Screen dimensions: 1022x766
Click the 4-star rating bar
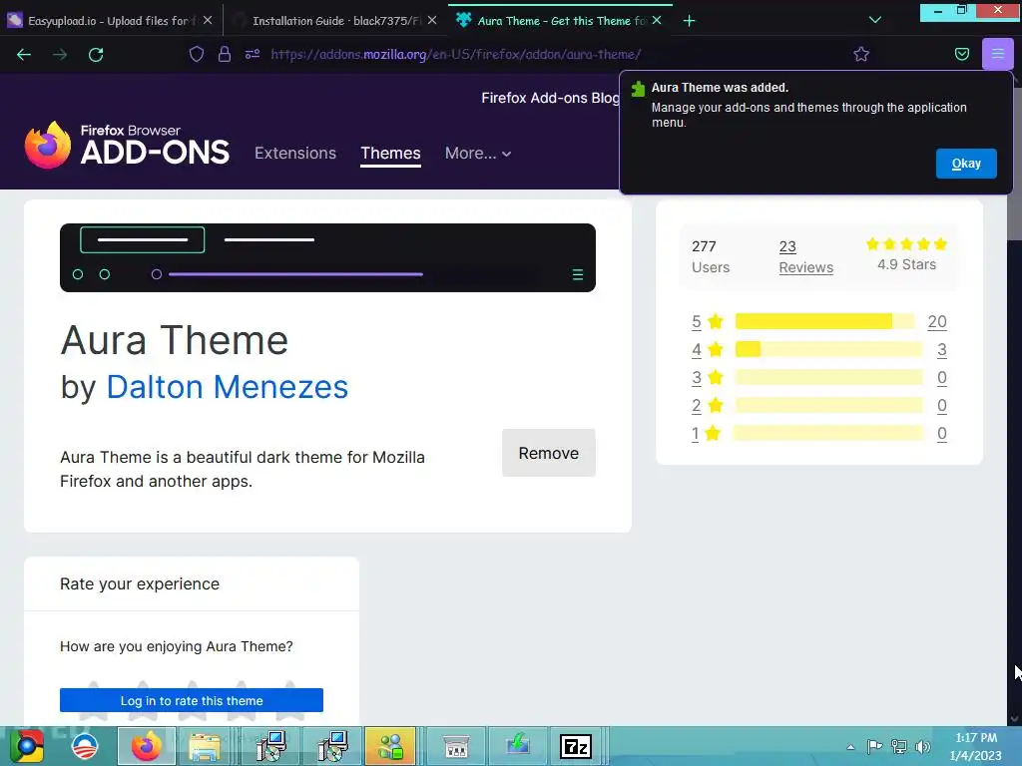(x=829, y=349)
